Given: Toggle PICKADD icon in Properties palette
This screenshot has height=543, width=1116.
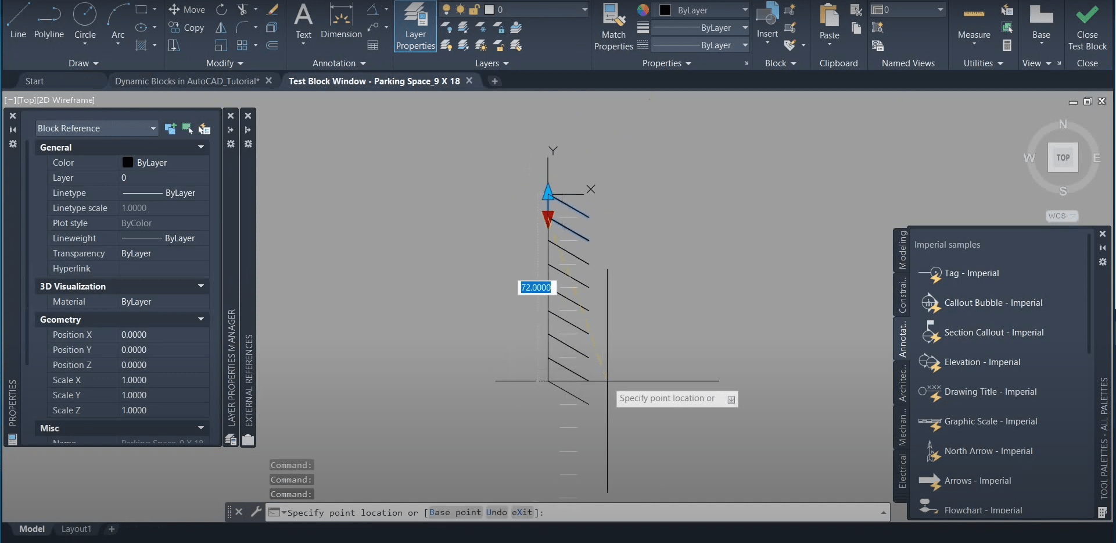Looking at the screenshot, I should coord(170,128).
